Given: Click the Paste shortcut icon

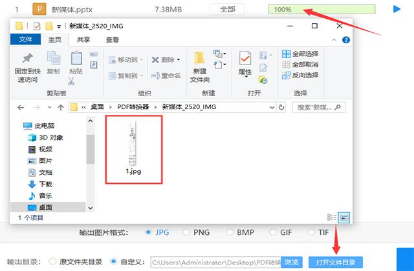Looking at the screenshot, I should (94, 65).
